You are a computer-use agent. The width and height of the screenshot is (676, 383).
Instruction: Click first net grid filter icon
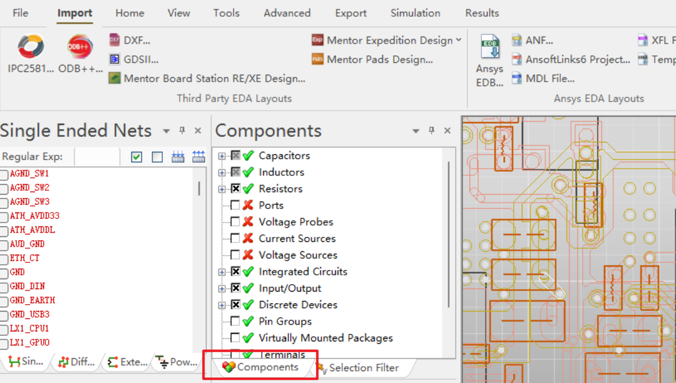(x=178, y=157)
